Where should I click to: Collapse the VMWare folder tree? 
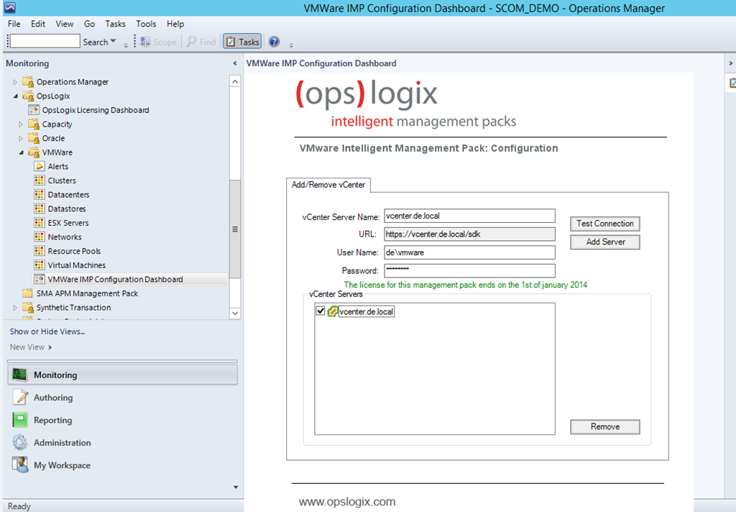pyautogui.click(x=21, y=152)
